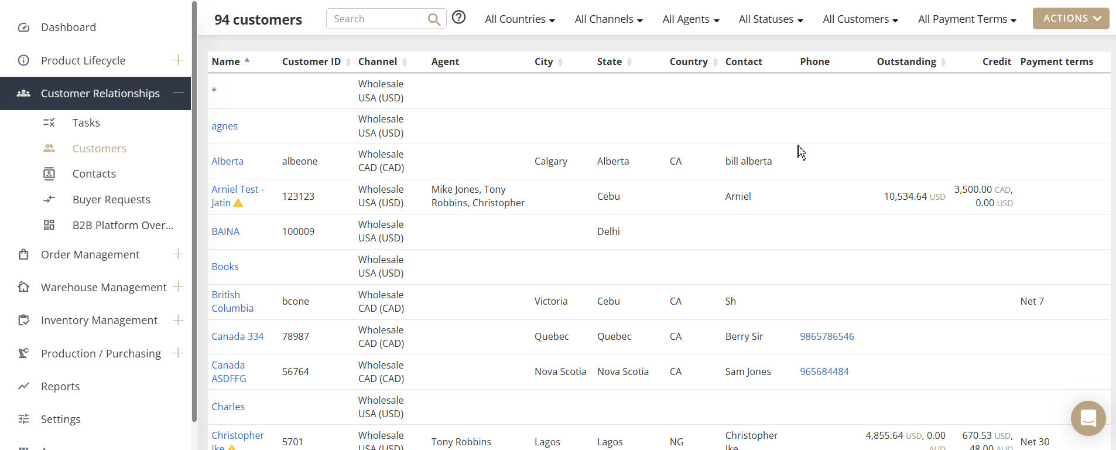Expand the Product Lifecycle section
The height and width of the screenshot is (450, 1116).
click(178, 60)
